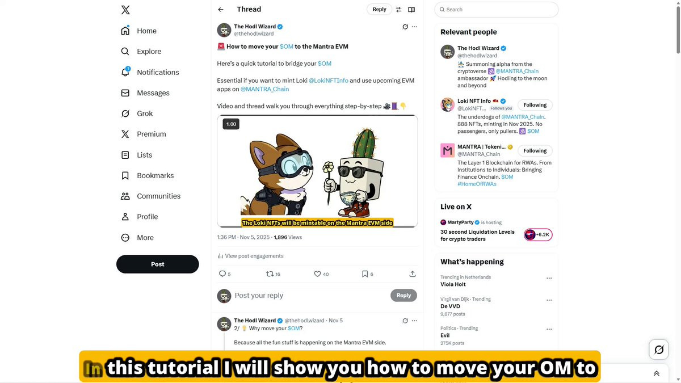The height and width of the screenshot is (383, 681).
Task: Share the post via share icon
Action: tap(413, 274)
